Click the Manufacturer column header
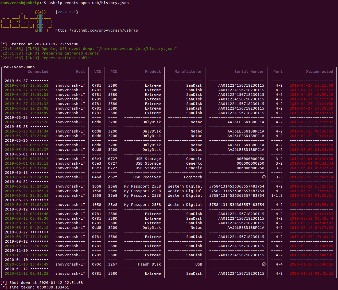The height and width of the screenshot is (290, 338). (188, 72)
